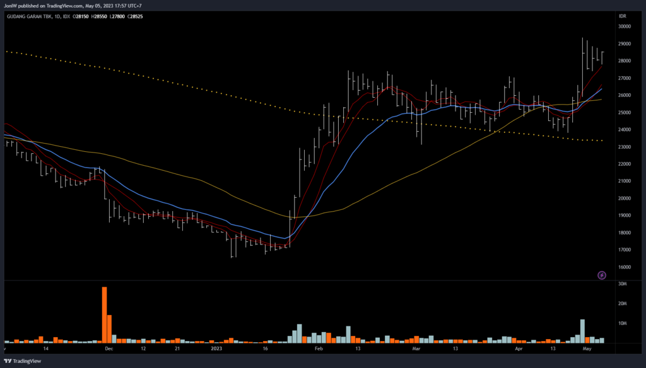Click the GUDANG GARAM TBK symbol title
Image resolution: width=646 pixels, height=368 pixels.
click(x=29, y=16)
